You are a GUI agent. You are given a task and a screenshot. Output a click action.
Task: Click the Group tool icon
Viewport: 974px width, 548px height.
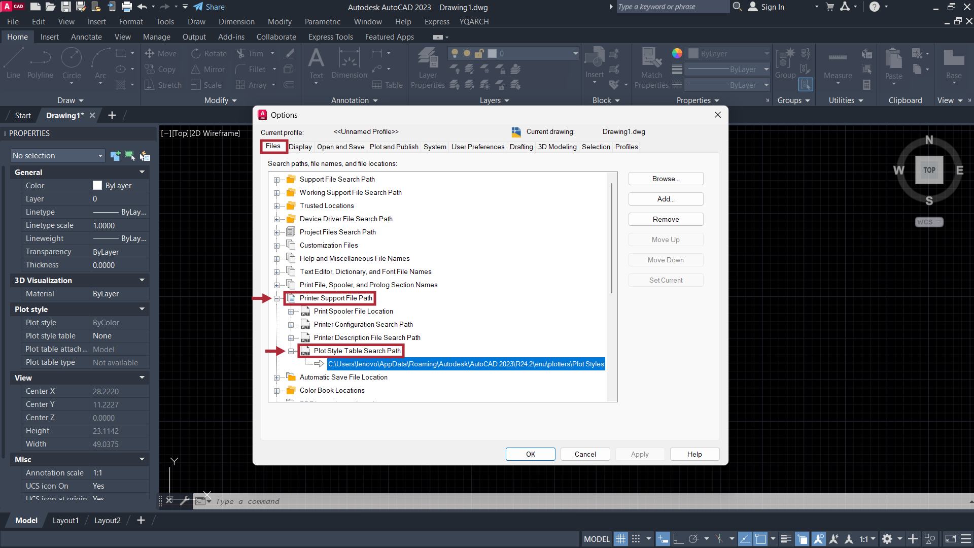pos(785,63)
